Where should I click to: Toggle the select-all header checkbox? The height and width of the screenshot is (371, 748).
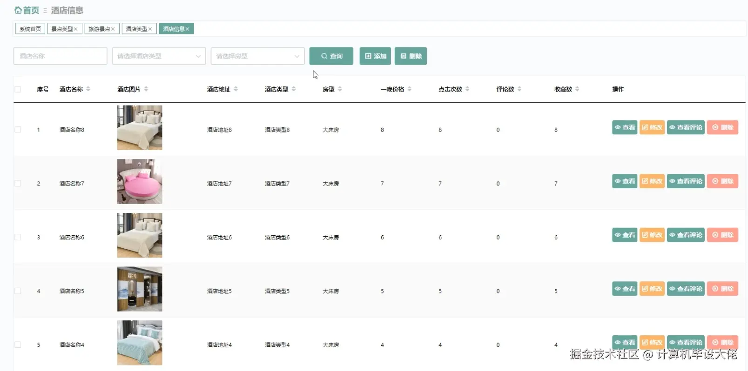click(x=18, y=89)
